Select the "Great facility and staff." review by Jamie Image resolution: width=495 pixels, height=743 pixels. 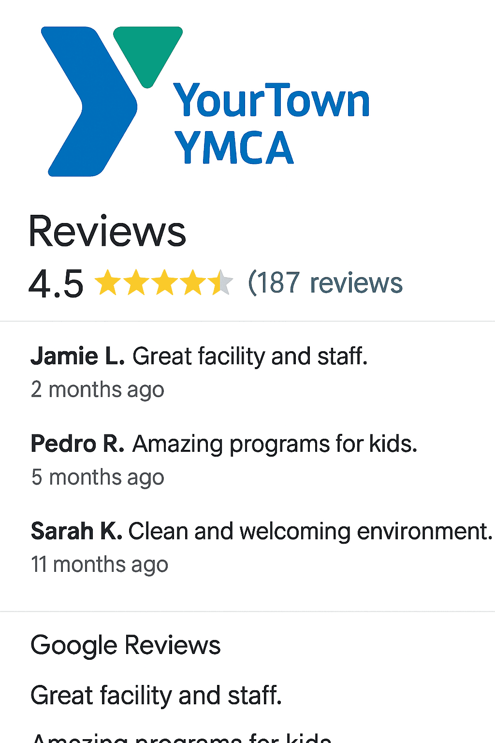(x=250, y=357)
